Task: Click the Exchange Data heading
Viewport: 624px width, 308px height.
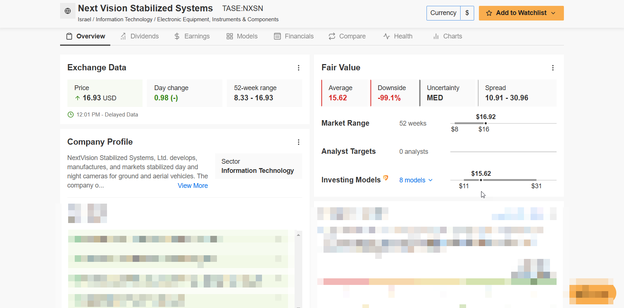Action: [x=97, y=68]
